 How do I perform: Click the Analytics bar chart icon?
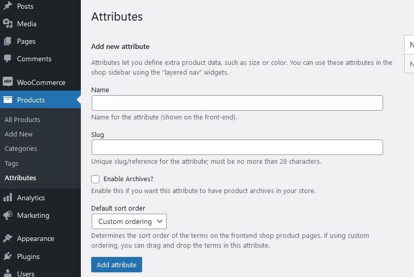click(x=8, y=198)
